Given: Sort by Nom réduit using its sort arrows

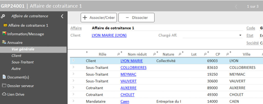Looking at the screenshot, I should pyautogui.click(x=121, y=52).
